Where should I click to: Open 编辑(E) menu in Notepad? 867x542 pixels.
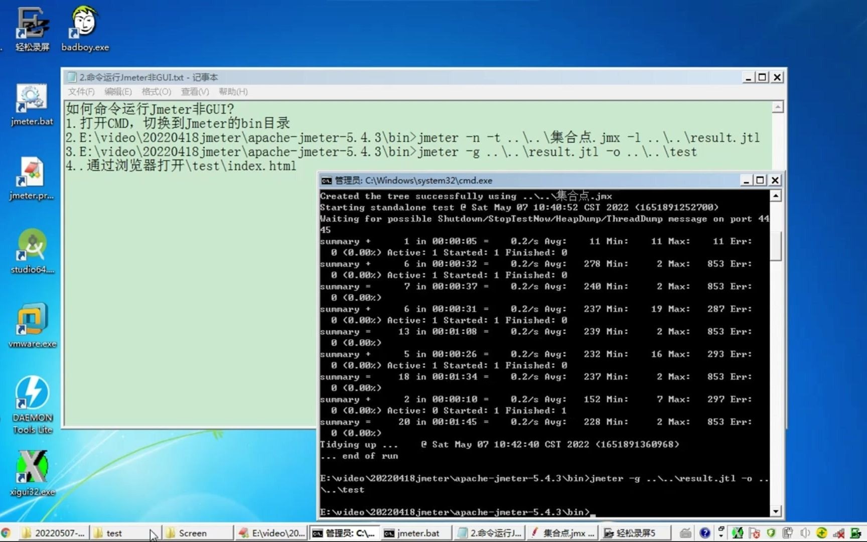coord(118,91)
